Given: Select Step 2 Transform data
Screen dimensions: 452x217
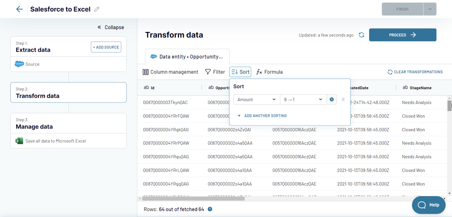Looking at the screenshot, I should [68, 92].
